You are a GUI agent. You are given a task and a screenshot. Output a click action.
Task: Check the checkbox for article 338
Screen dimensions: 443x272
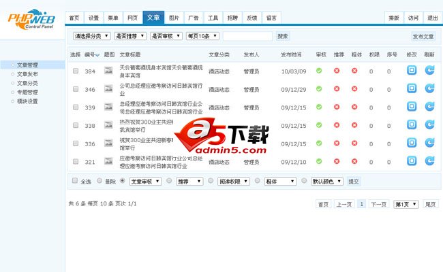click(x=76, y=125)
